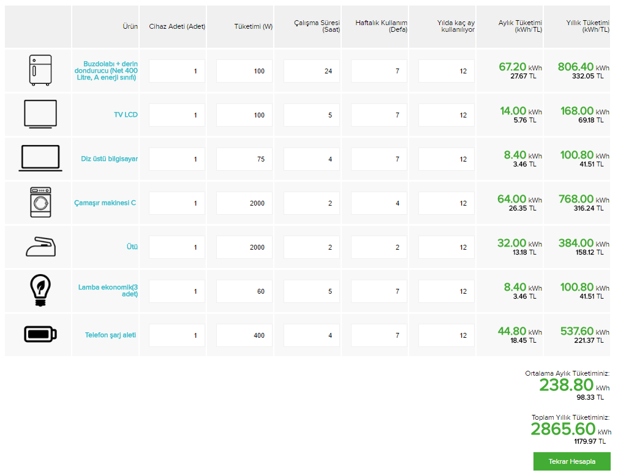Click the iron (Ütü) icon
The image size is (618, 473).
click(x=40, y=247)
